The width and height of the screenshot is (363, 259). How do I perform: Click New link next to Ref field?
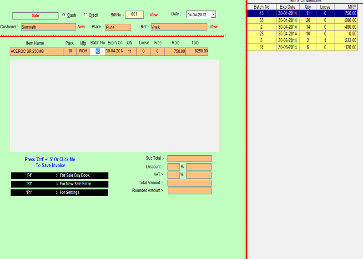pyautogui.click(x=214, y=27)
